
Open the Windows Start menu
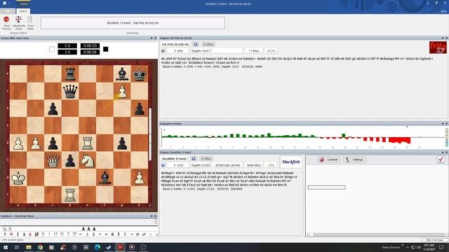tap(5, 247)
